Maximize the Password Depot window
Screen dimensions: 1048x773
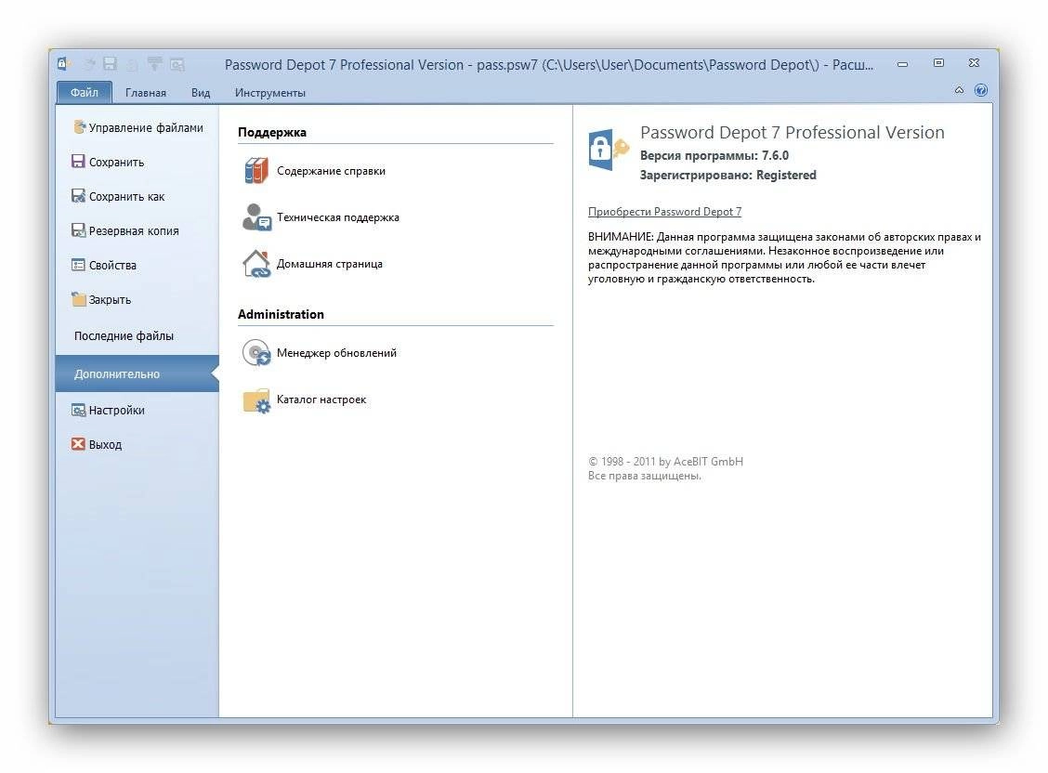(x=938, y=63)
